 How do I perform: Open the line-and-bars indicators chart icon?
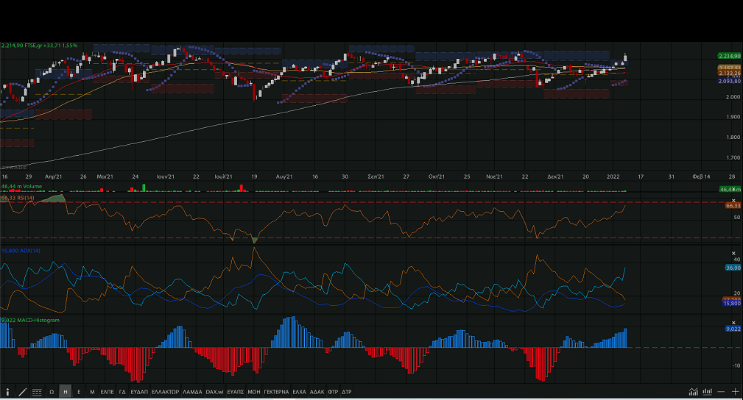coord(694,392)
